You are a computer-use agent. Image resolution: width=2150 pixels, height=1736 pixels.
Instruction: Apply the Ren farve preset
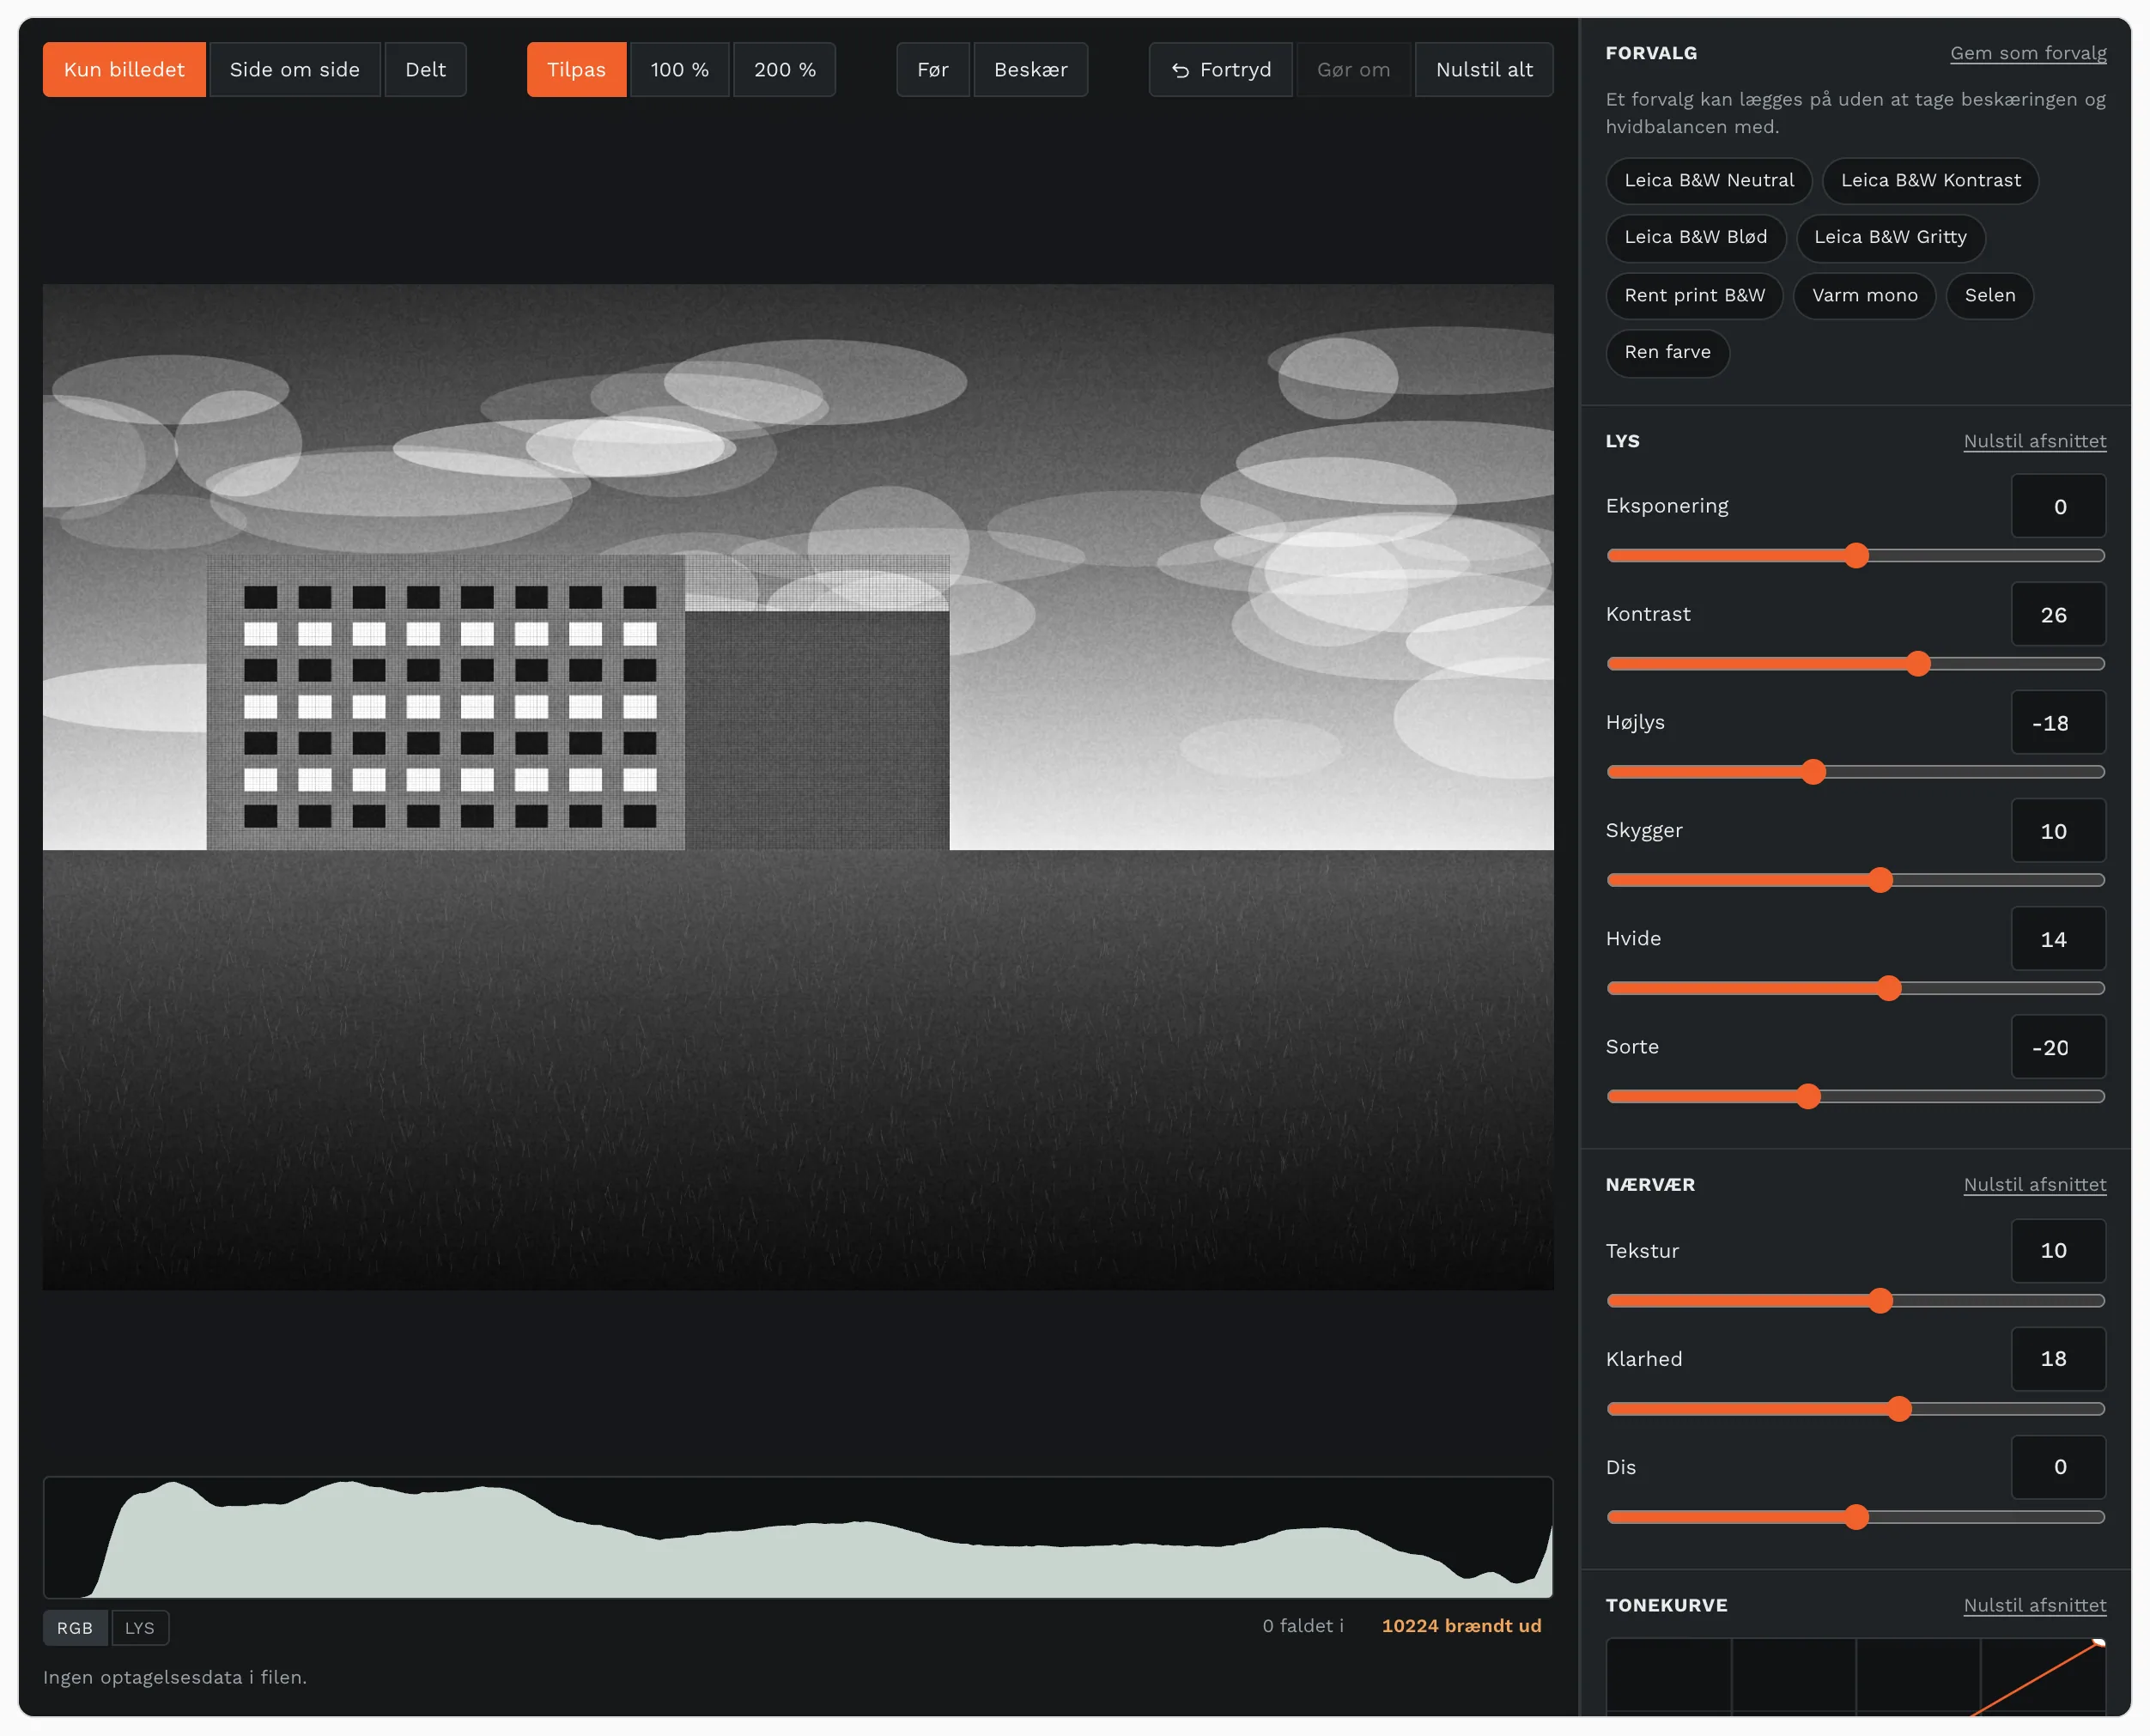tap(1667, 352)
